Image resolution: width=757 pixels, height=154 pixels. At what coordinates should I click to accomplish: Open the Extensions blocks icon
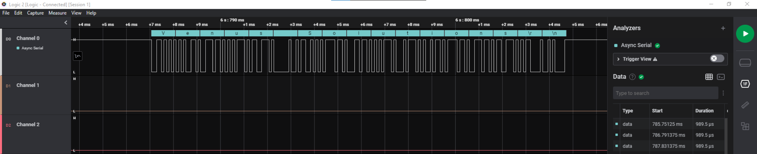[x=745, y=126]
